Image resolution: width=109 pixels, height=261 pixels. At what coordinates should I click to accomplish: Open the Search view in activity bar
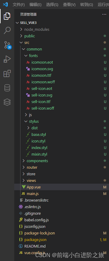[x=7, y=30]
